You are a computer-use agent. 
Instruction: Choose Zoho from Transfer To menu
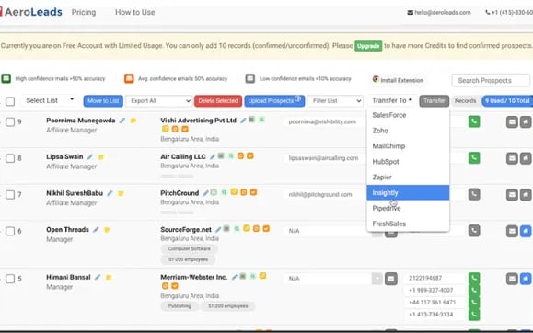coord(408,131)
